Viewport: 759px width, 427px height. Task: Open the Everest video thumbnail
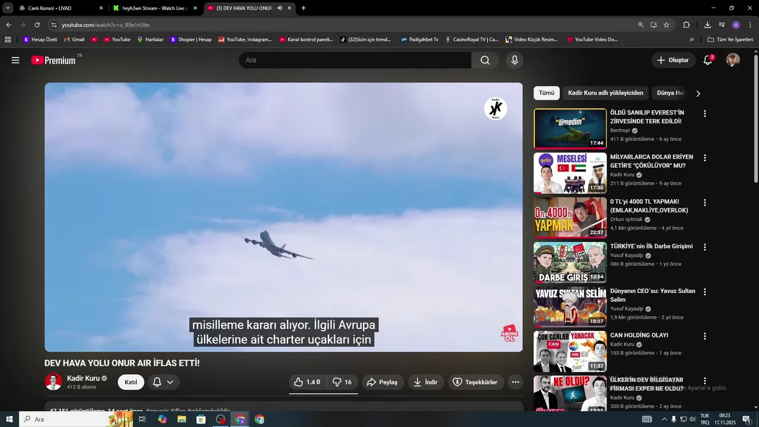pos(570,129)
